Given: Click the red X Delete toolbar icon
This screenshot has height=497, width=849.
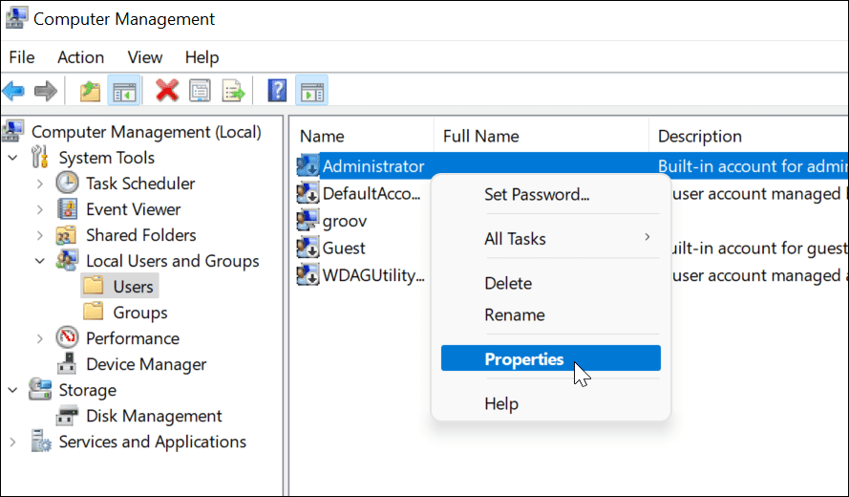Looking at the screenshot, I should pos(167,92).
